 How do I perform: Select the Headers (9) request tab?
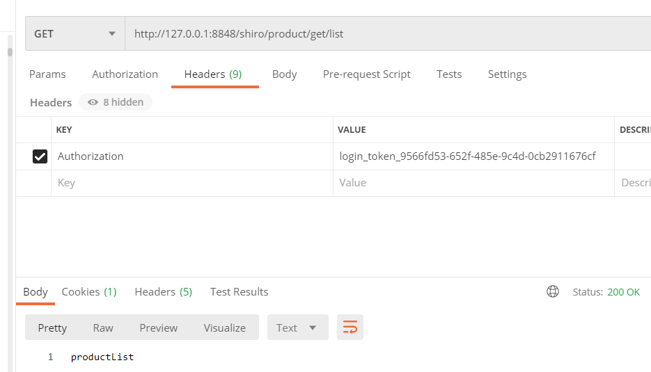213,74
